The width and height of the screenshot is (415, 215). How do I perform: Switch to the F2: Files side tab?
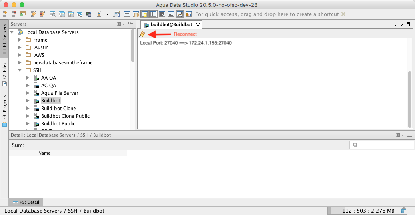[4, 74]
